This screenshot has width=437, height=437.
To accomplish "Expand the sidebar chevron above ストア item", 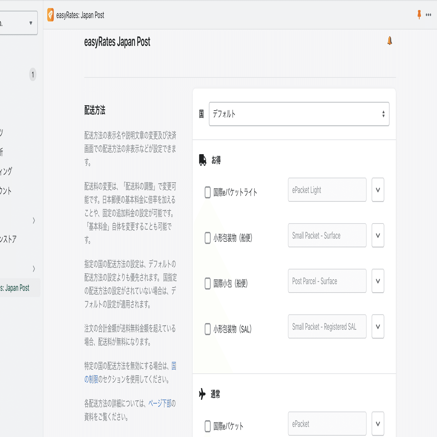I will pos(34,221).
